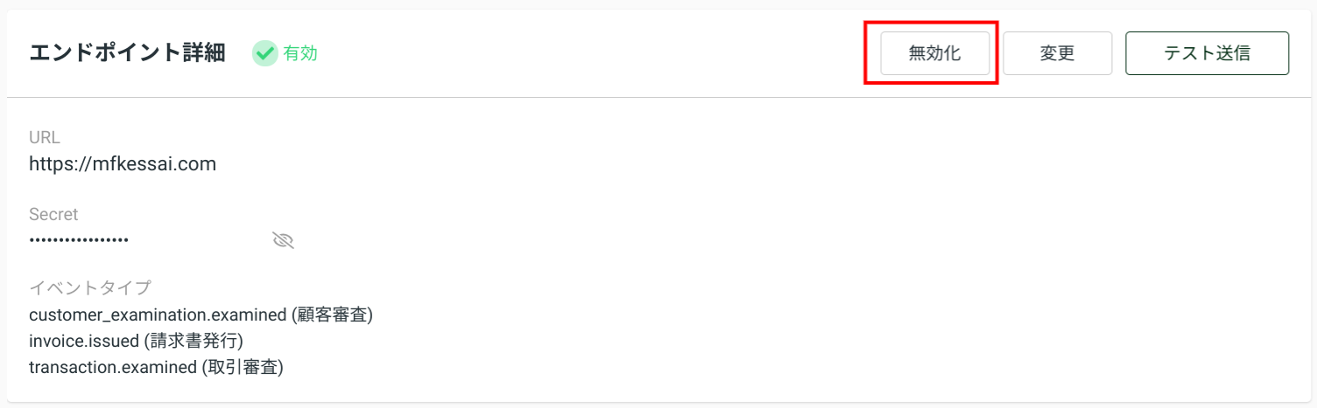This screenshot has height=408, width=1317.
Task: Select transaction.examined event type
Action: [113, 367]
